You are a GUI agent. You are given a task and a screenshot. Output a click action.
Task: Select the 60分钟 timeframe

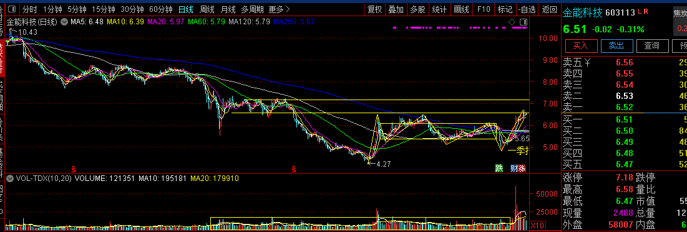(161, 9)
